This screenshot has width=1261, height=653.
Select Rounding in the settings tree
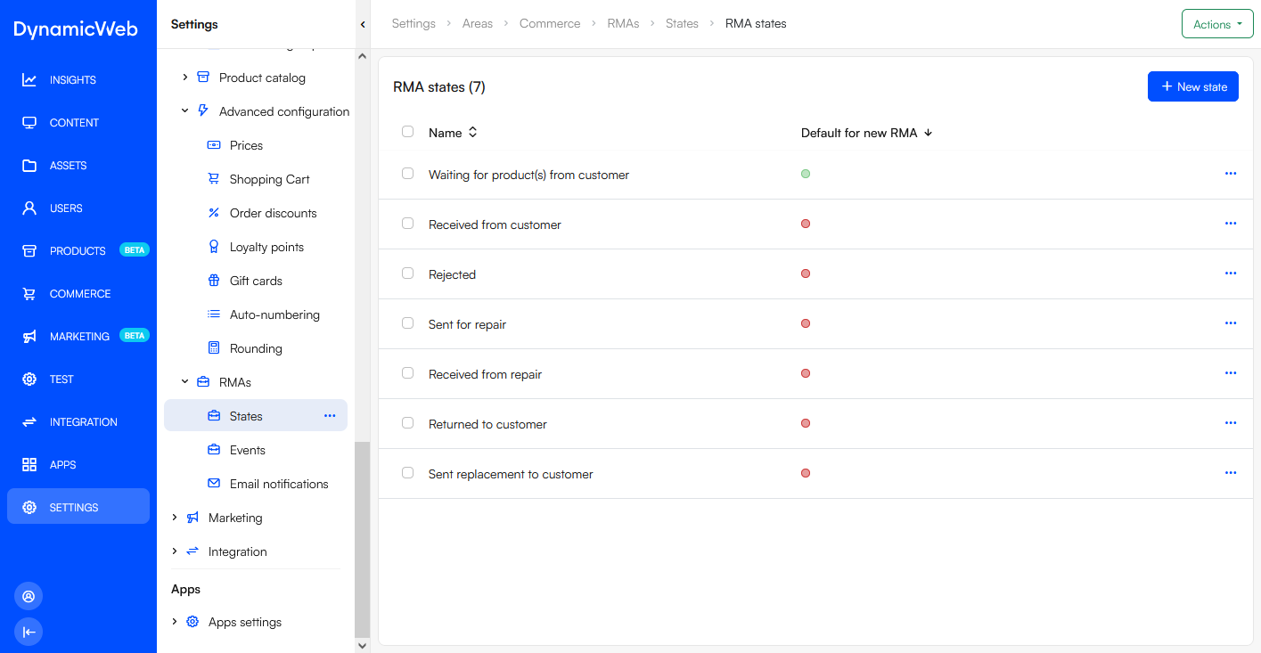point(256,348)
